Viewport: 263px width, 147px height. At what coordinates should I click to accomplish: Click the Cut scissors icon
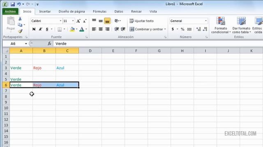click(x=20, y=19)
